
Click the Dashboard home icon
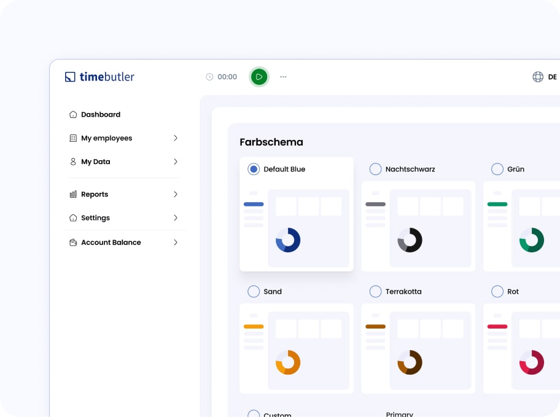pos(73,114)
